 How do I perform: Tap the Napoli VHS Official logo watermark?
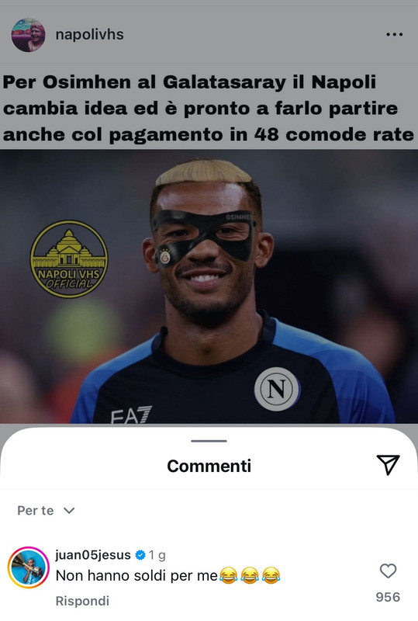[x=69, y=259]
